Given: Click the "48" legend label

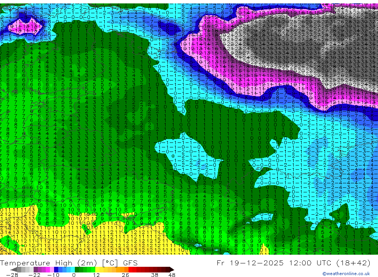Looking at the screenshot, I should pos(172,275).
